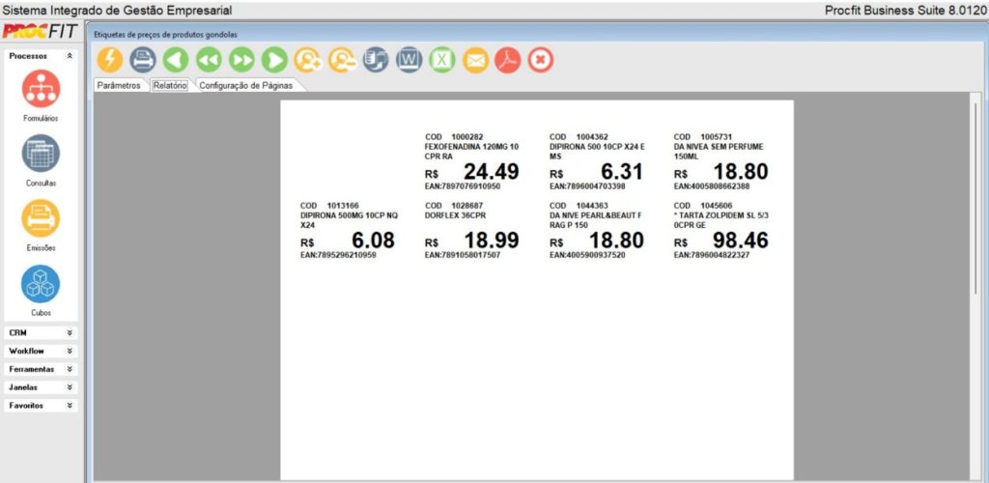989x483 pixels.
Task: Click the barcode EAN:4005808662388
Action: [712, 186]
